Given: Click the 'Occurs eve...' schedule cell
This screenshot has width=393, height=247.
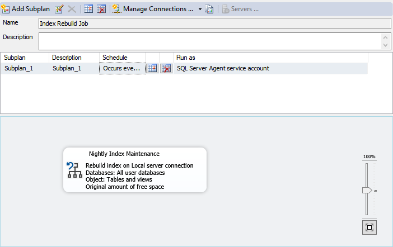Looking at the screenshot, I should (122, 68).
